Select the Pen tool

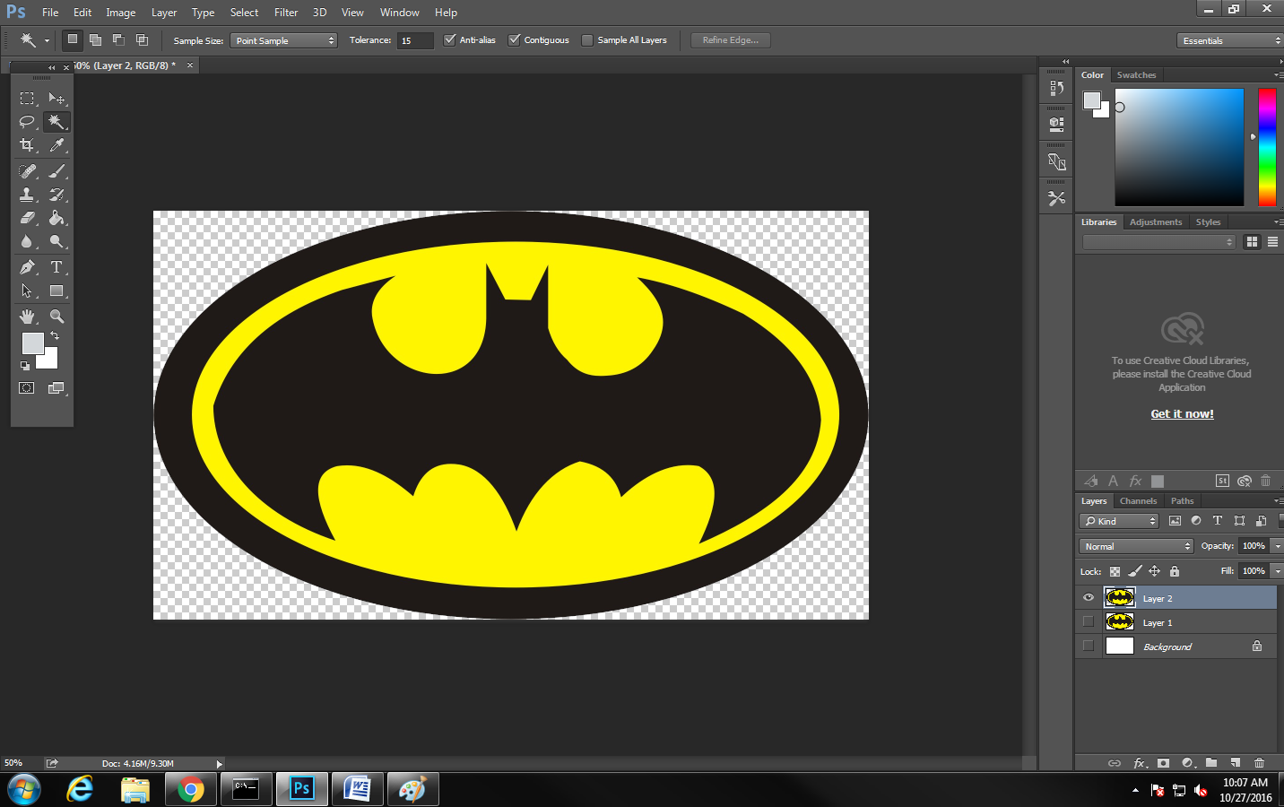pyautogui.click(x=27, y=267)
